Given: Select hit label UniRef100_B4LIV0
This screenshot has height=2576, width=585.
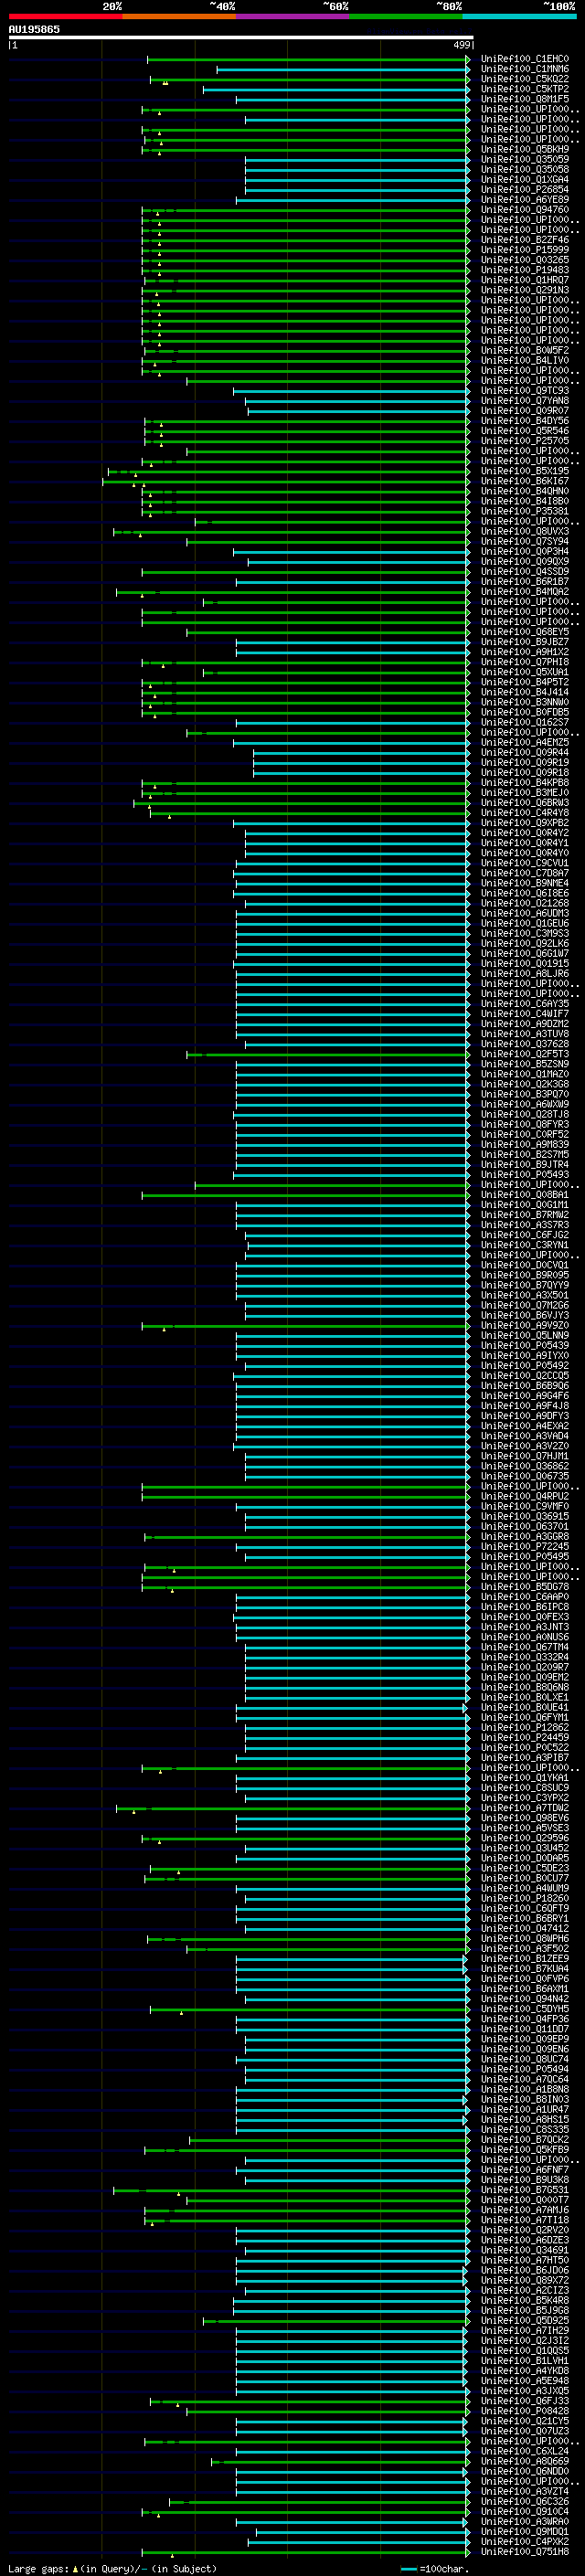Looking at the screenshot, I should pyautogui.click(x=524, y=361).
